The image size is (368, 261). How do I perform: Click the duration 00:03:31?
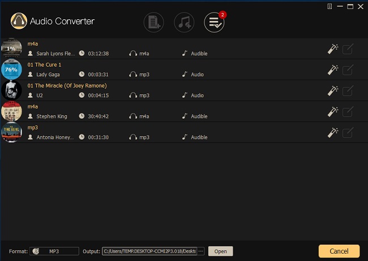pos(99,75)
